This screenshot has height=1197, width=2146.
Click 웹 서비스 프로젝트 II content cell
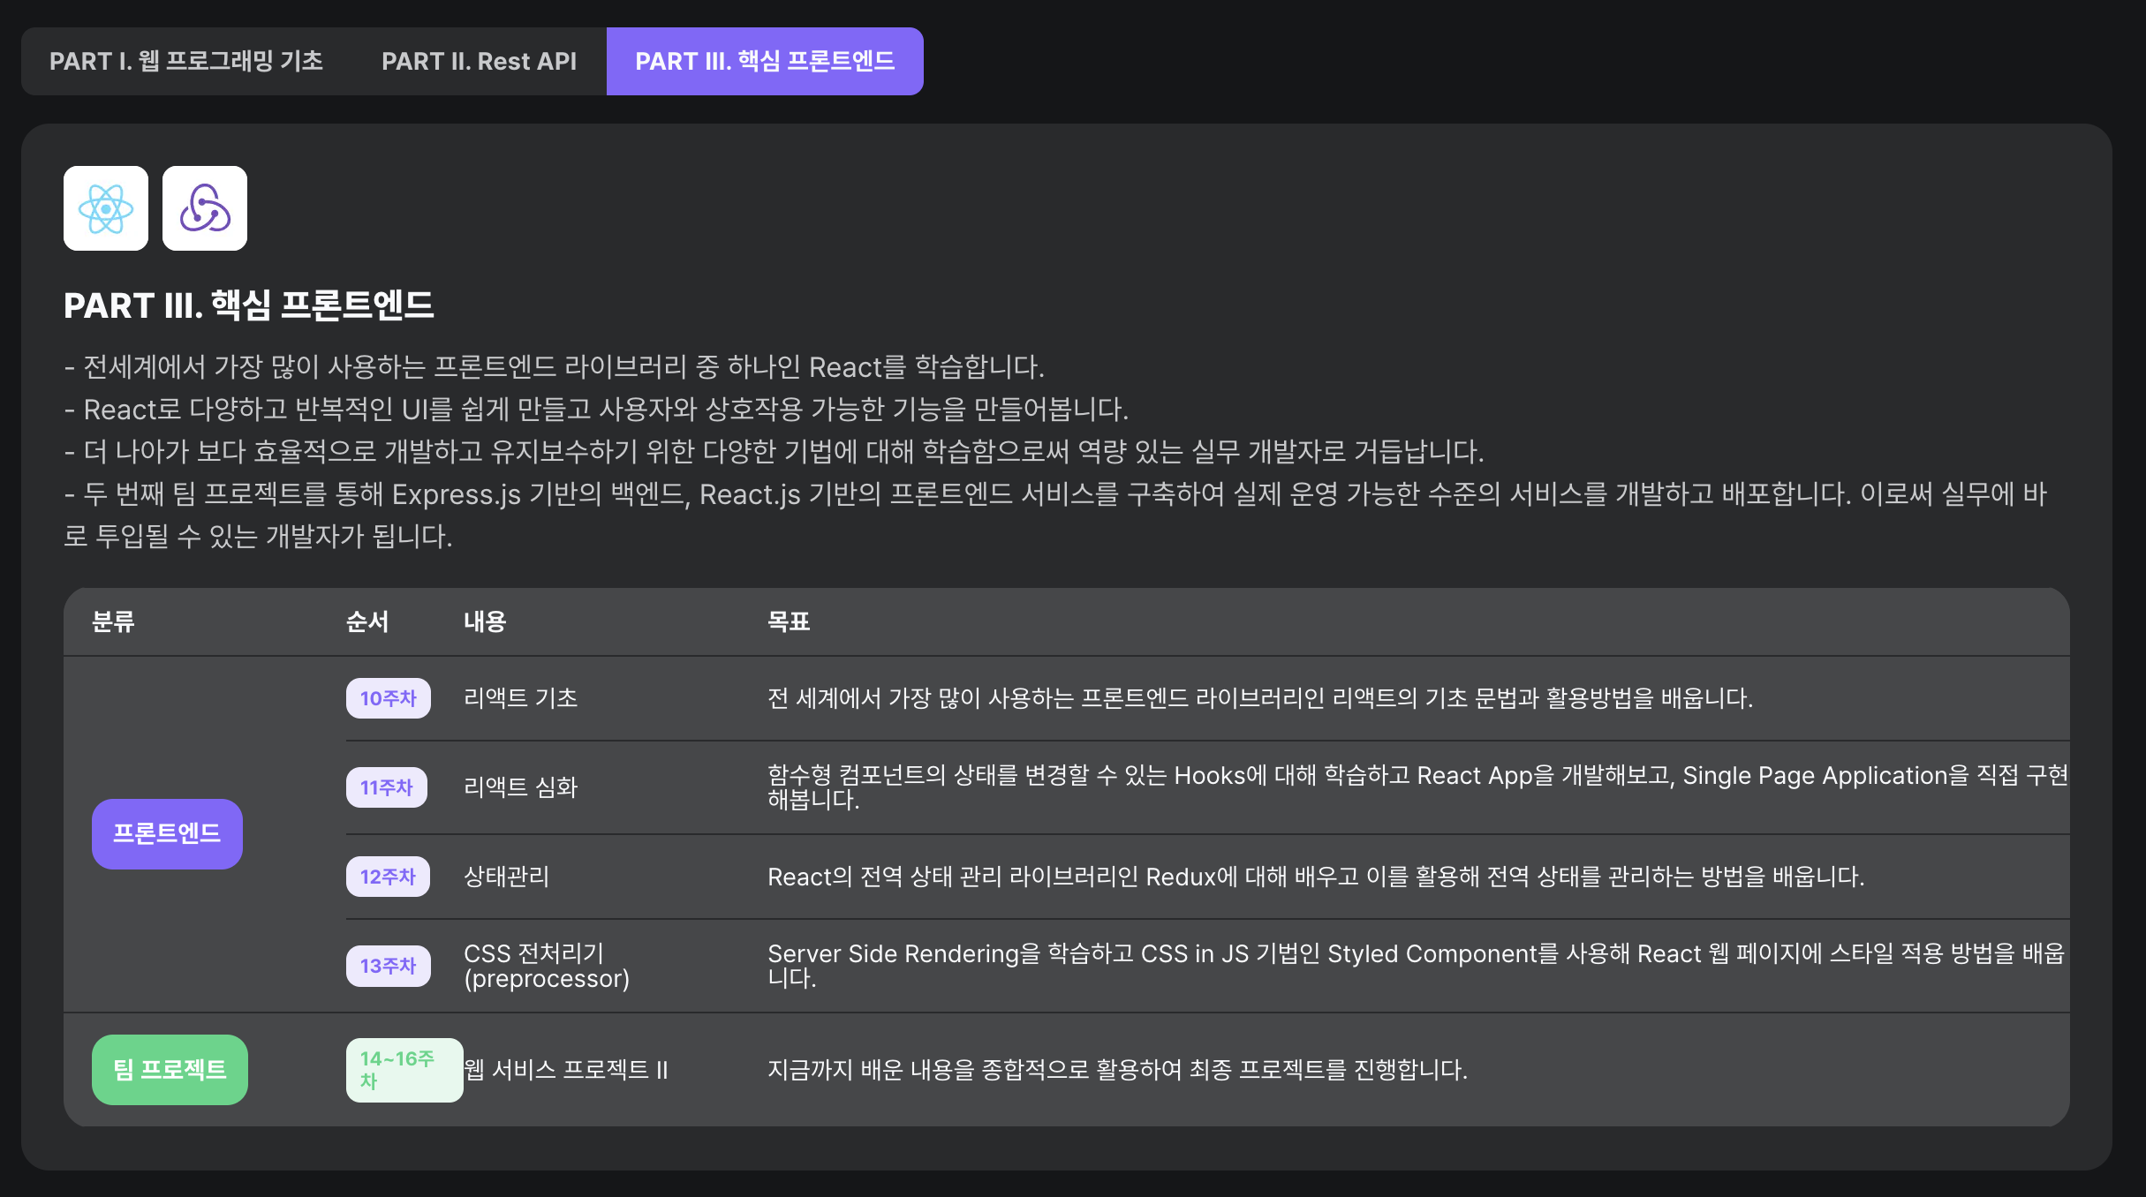point(566,1070)
